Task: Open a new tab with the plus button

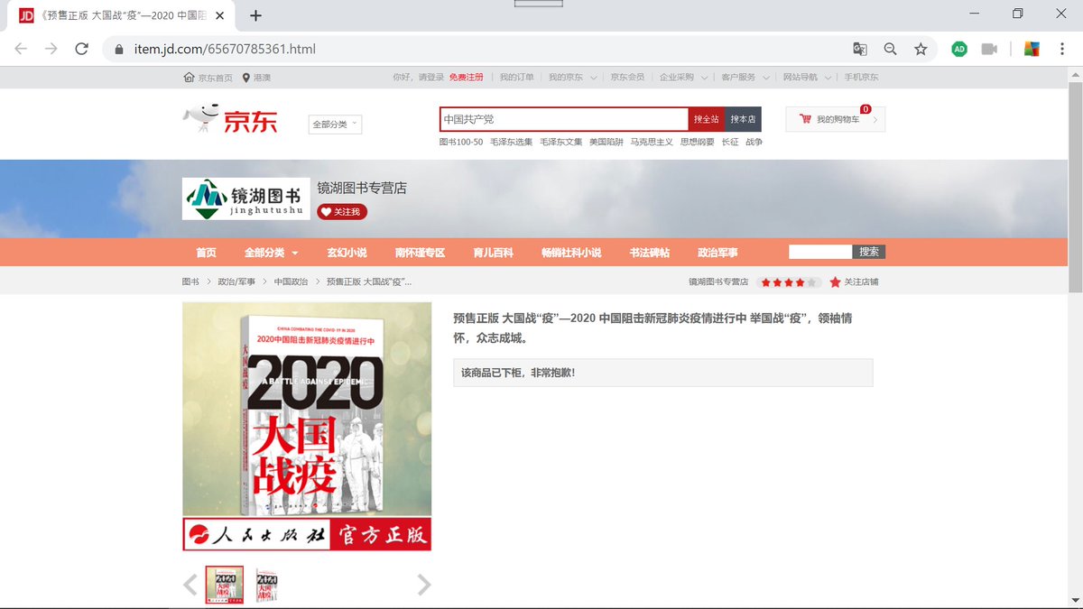Action: tap(256, 15)
